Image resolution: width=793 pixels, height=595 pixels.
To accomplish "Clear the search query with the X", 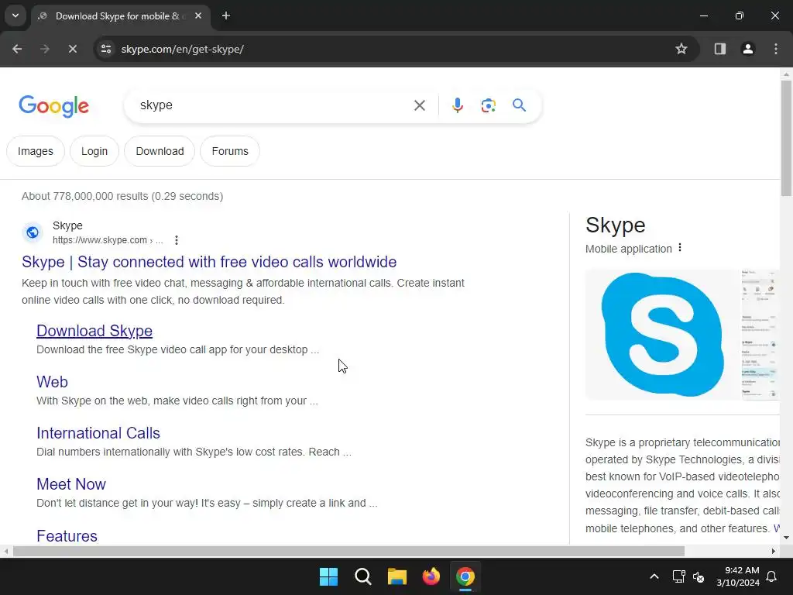I will (x=419, y=105).
